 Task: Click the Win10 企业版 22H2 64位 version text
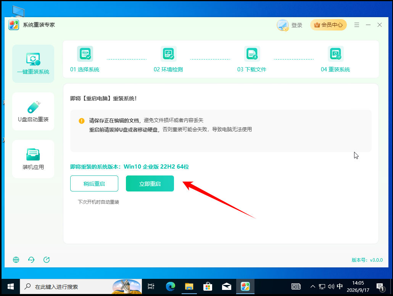pos(156,167)
